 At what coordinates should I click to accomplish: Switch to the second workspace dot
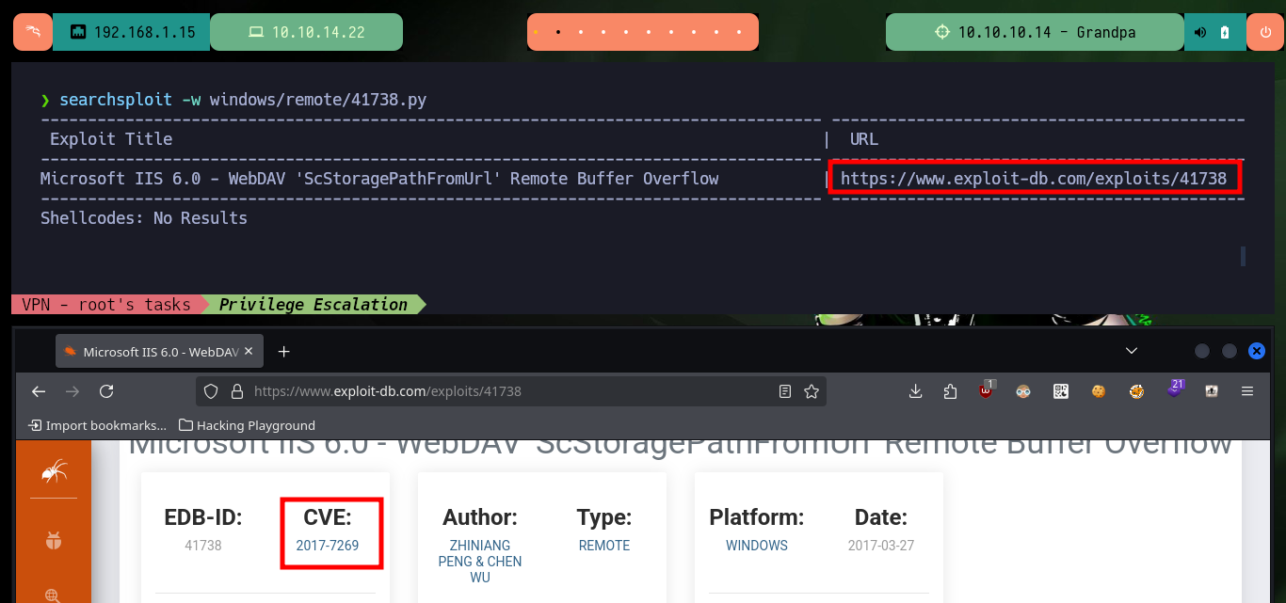[x=558, y=32]
